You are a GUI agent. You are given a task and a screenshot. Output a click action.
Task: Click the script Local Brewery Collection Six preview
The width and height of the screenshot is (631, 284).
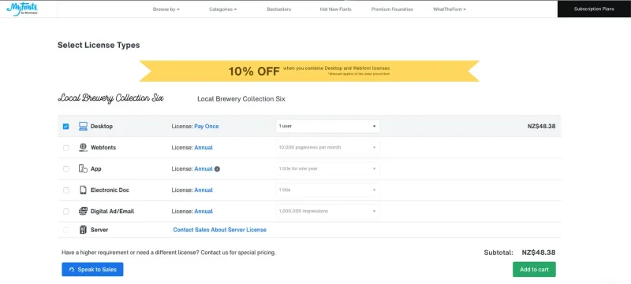point(111,98)
